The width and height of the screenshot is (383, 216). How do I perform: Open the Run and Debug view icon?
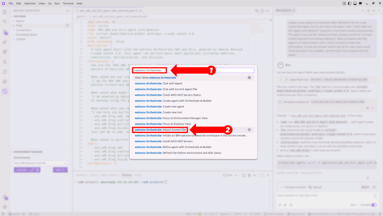(x=4, y=41)
